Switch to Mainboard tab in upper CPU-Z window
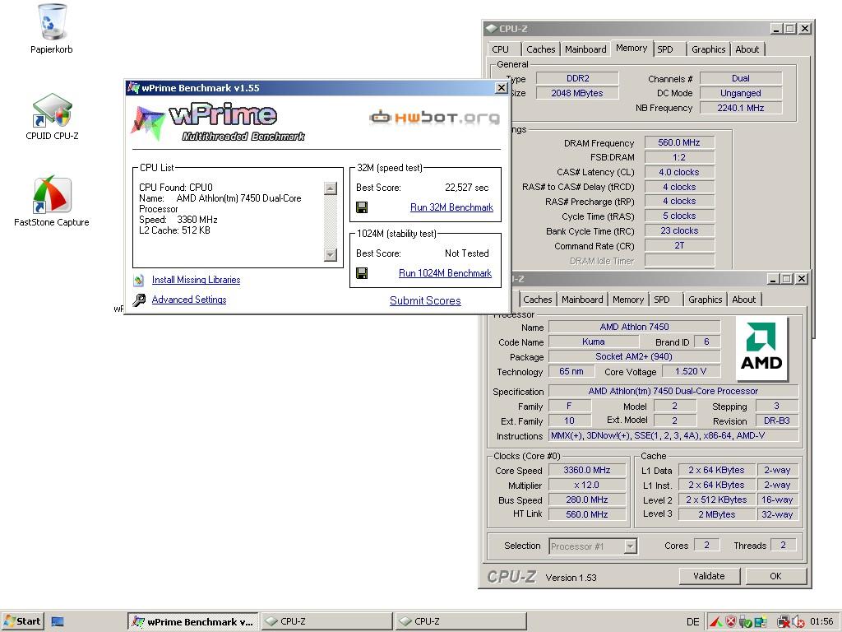842x632 pixels. coord(585,49)
